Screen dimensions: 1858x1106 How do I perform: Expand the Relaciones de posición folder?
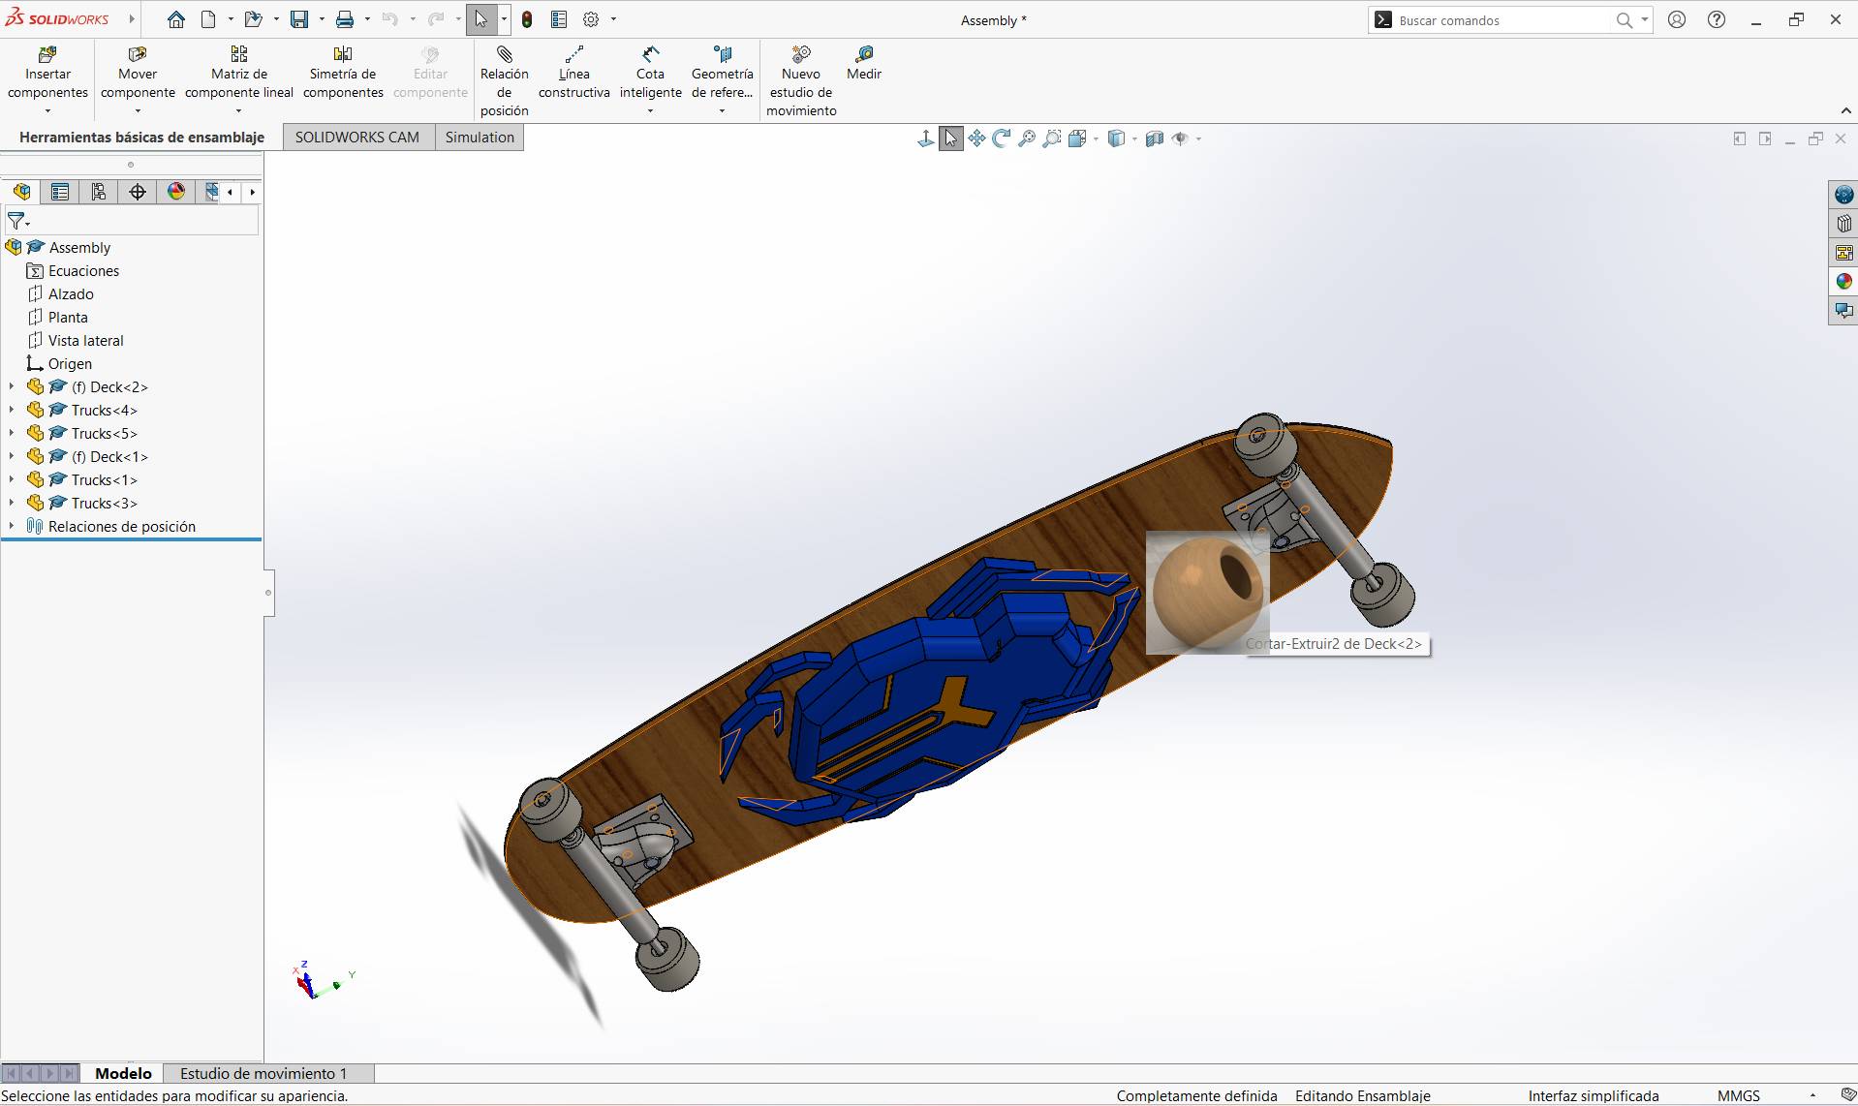pos(10,526)
